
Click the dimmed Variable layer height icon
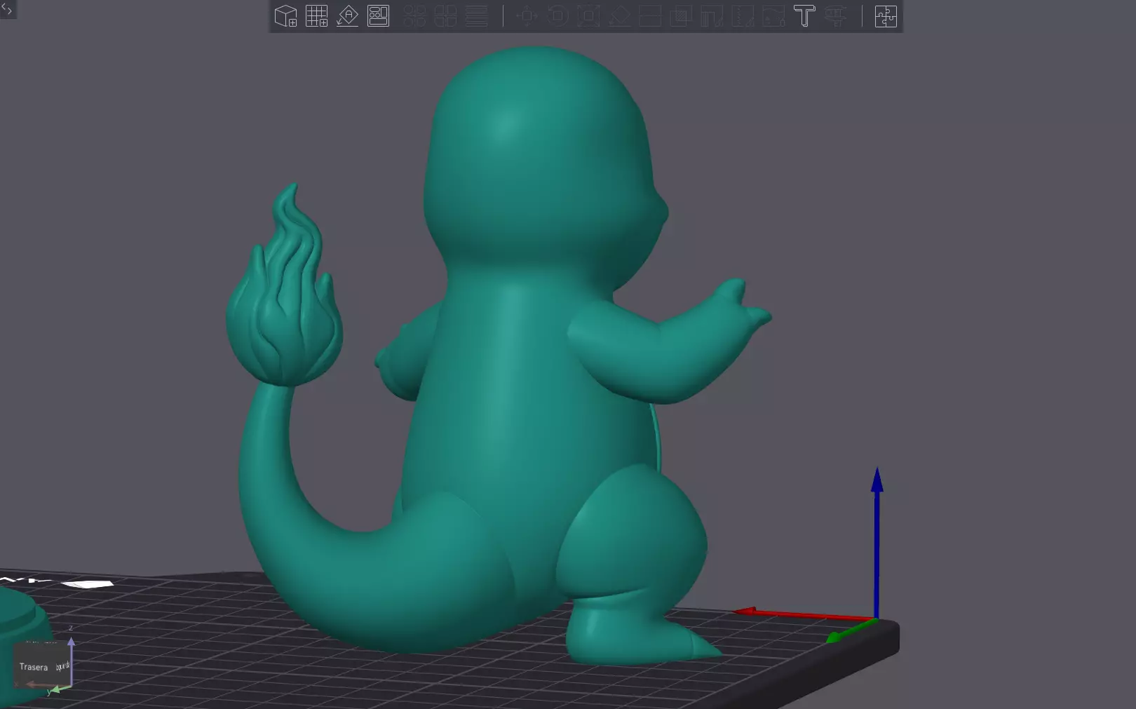476,15
